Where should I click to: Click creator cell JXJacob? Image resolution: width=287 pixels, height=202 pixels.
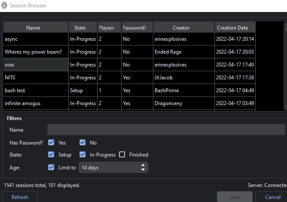(184, 78)
